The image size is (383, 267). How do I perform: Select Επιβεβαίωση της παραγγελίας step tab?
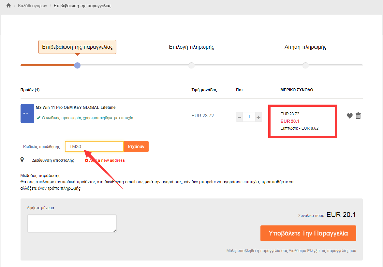click(77, 47)
